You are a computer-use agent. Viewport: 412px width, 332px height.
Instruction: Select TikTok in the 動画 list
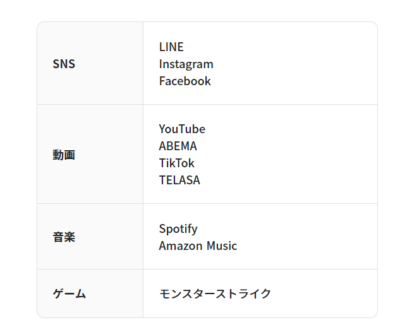click(x=176, y=163)
